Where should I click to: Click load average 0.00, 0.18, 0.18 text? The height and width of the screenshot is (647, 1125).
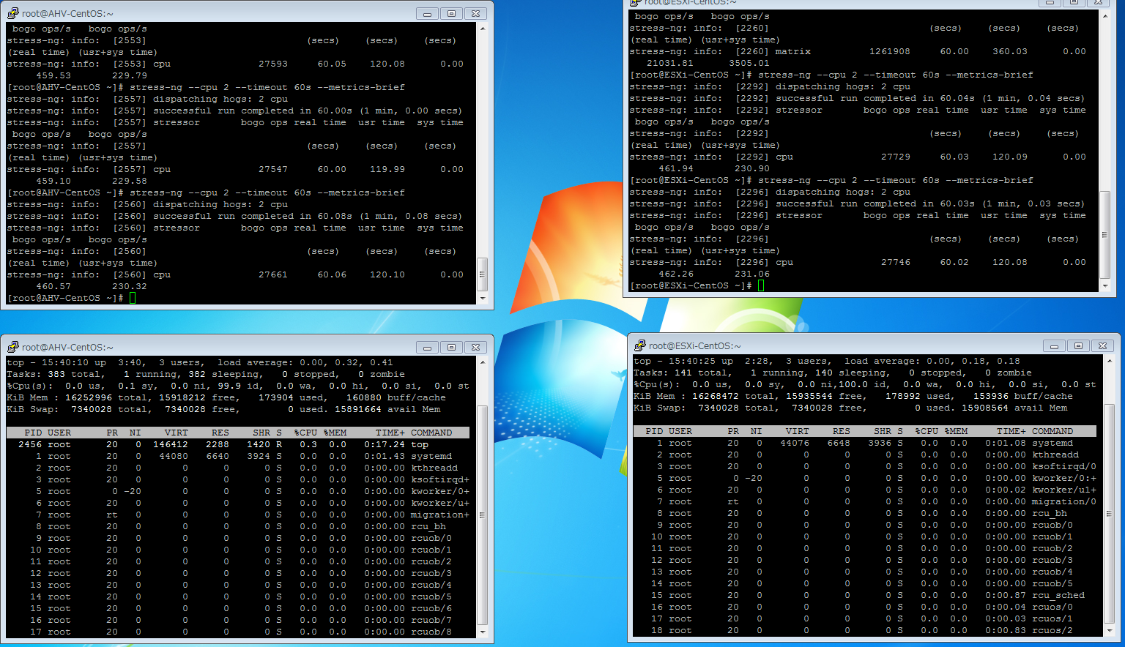(932, 361)
